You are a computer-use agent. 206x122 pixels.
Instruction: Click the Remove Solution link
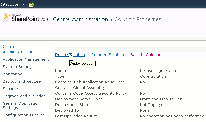click(108, 55)
